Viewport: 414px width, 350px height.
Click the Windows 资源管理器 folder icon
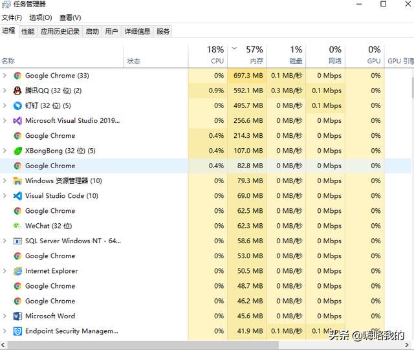coord(17,181)
